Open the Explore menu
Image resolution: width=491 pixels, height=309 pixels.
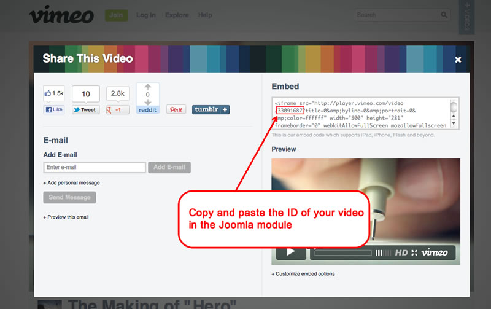point(177,15)
